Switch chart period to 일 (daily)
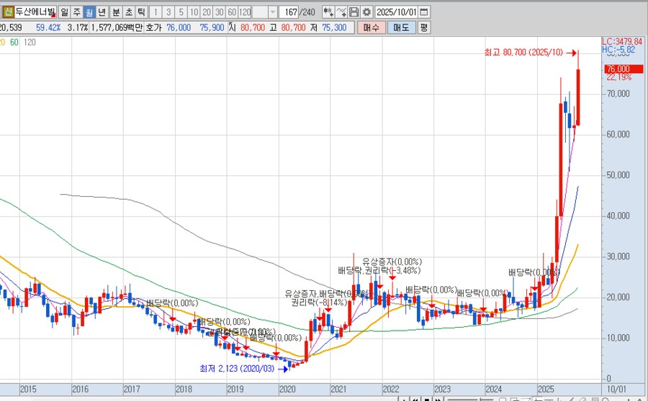This screenshot has width=648, height=401. click(65, 12)
